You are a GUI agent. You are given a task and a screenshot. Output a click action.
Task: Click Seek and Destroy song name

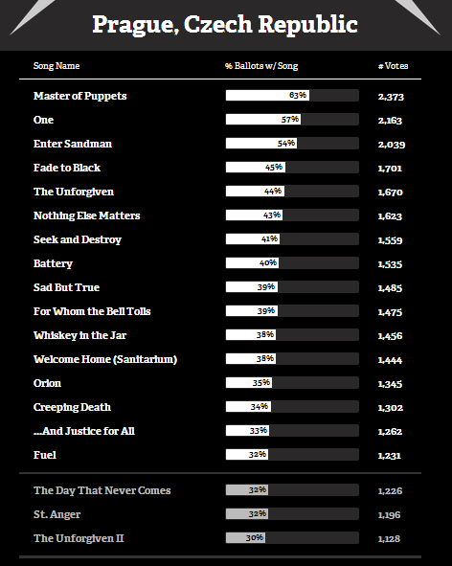point(78,239)
